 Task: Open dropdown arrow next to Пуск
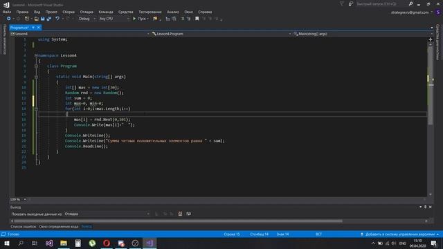click(147, 19)
